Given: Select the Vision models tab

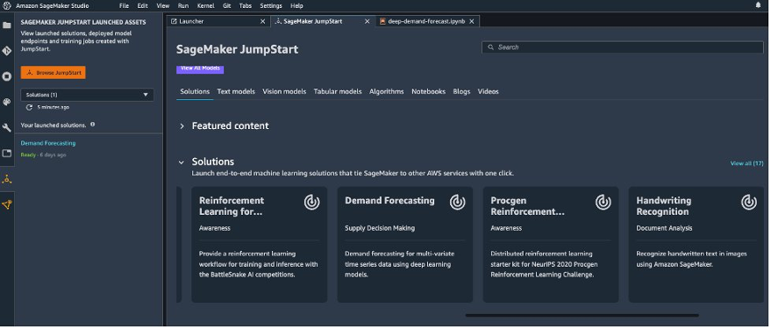Looking at the screenshot, I should pyautogui.click(x=284, y=91).
